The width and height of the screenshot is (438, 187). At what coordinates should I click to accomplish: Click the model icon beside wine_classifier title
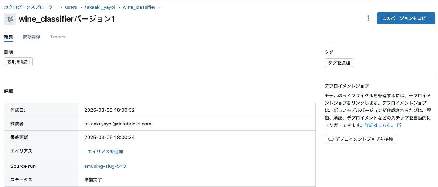click(x=10, y=19)
